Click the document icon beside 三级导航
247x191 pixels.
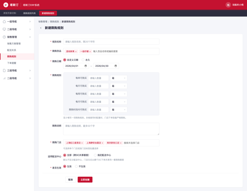click(4, 70)
